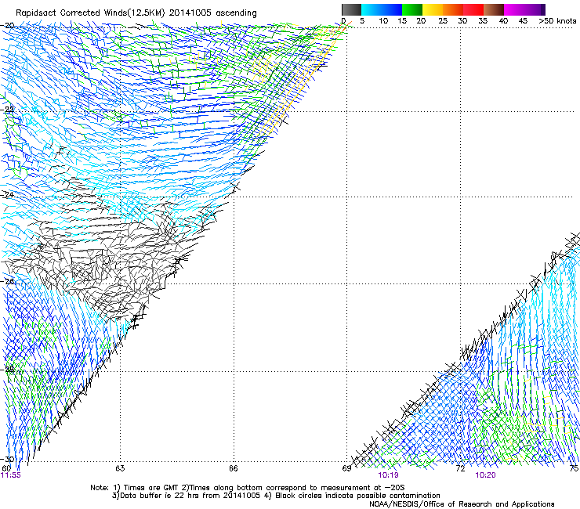Select the yellow 20-25 knots color segment
580x509 pixels.
coord(433,9)
